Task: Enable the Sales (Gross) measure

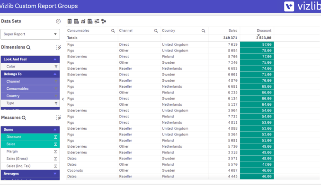Action: click(30, 159)
